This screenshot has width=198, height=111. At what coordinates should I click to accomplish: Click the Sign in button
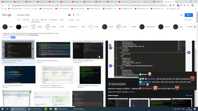[x=189, y=15]
